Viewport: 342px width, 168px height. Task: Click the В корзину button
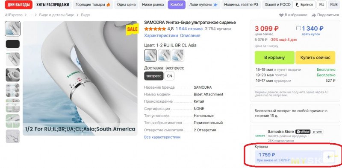(x=274, y=58)
